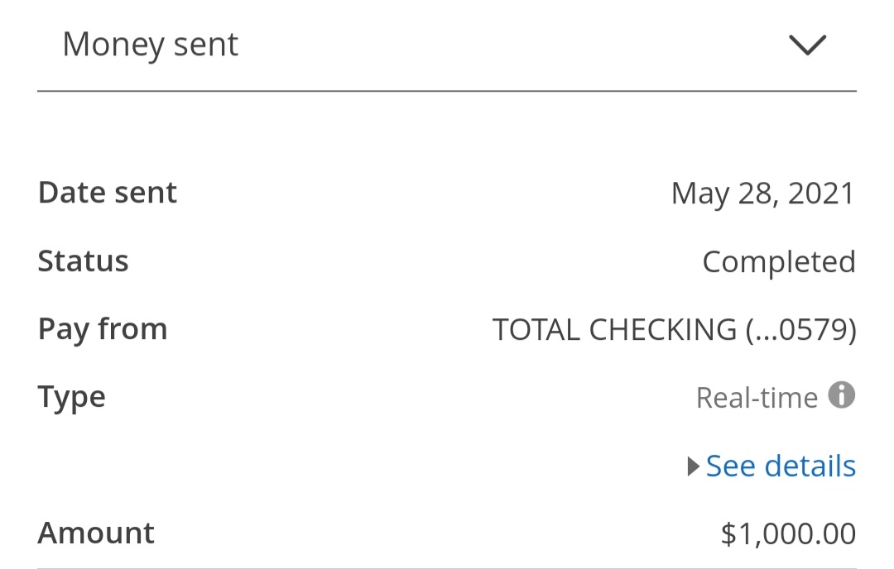Click the divider line under Money sent
Screen dimensions: 894x569
click(447, 91)
